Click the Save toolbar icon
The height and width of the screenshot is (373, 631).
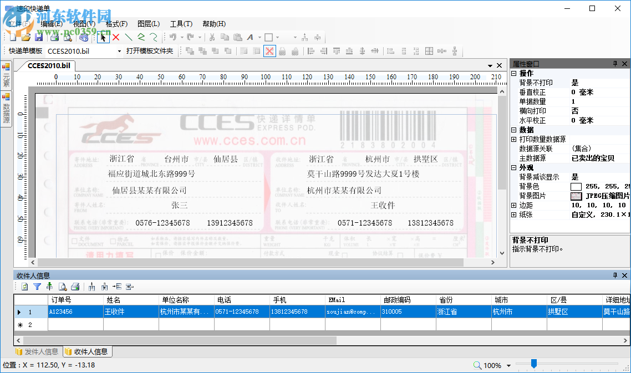coord(38,37)
